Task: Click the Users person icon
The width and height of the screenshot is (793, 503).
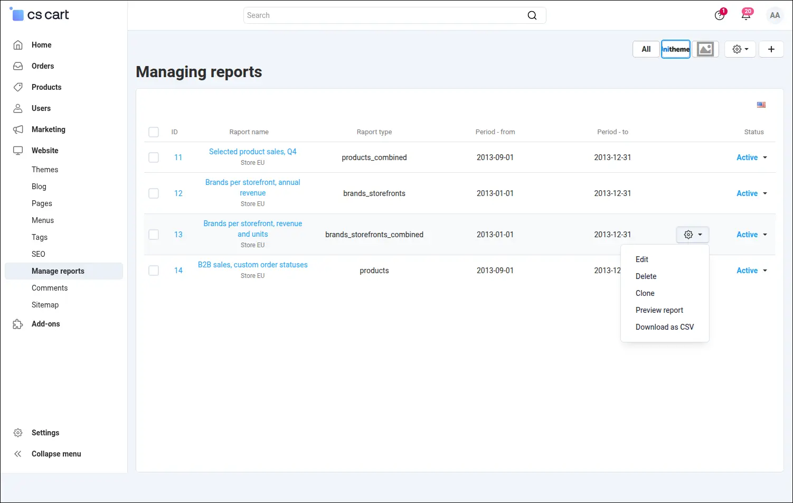Action: click(18, 108)
